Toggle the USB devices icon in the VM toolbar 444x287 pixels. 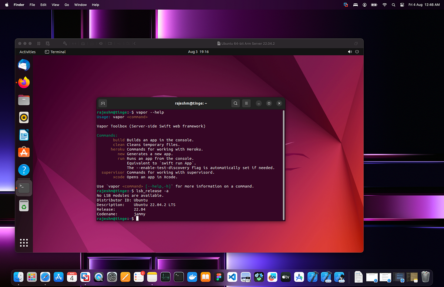click(119, 43)
